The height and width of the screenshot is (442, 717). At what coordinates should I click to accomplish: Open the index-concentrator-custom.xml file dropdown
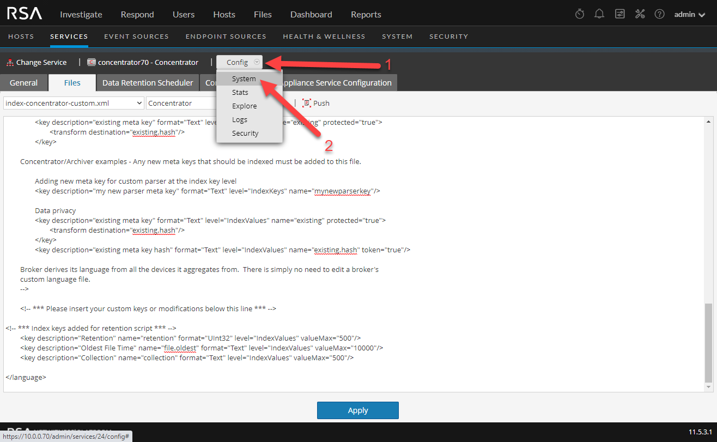74,103
